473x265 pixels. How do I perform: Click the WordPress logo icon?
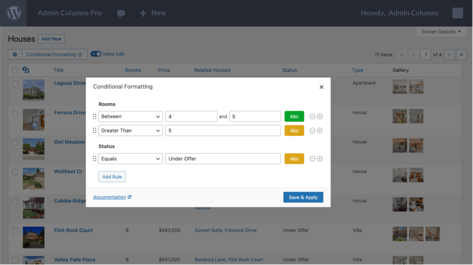13,13
